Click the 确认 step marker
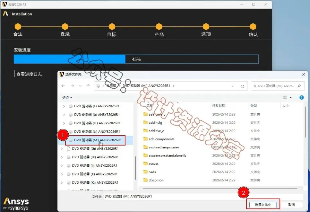The height and width of the screenshot is (212, 310). click(253, 27)
